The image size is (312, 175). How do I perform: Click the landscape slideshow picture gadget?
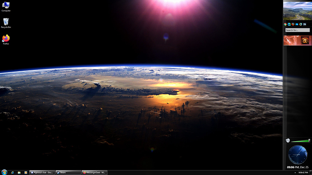click(x=298, y=11)
